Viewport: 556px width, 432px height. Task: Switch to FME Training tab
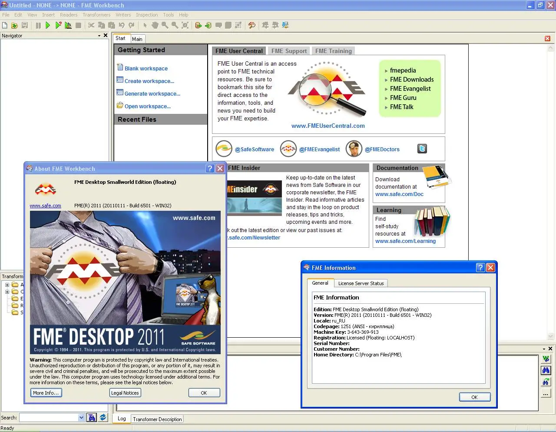333,51
